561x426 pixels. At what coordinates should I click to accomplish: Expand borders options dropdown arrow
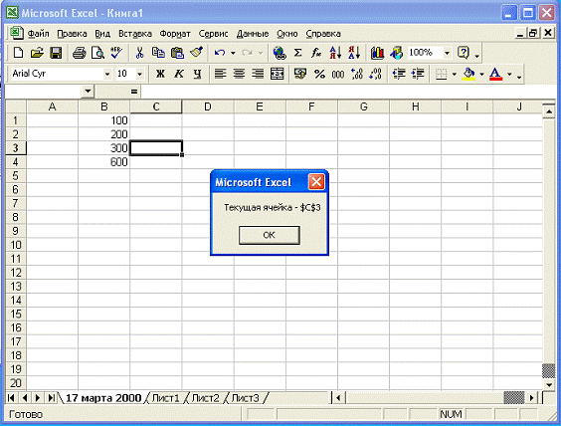454,74
